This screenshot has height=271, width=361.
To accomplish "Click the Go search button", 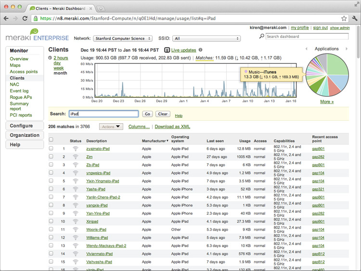I will [147, 114].
